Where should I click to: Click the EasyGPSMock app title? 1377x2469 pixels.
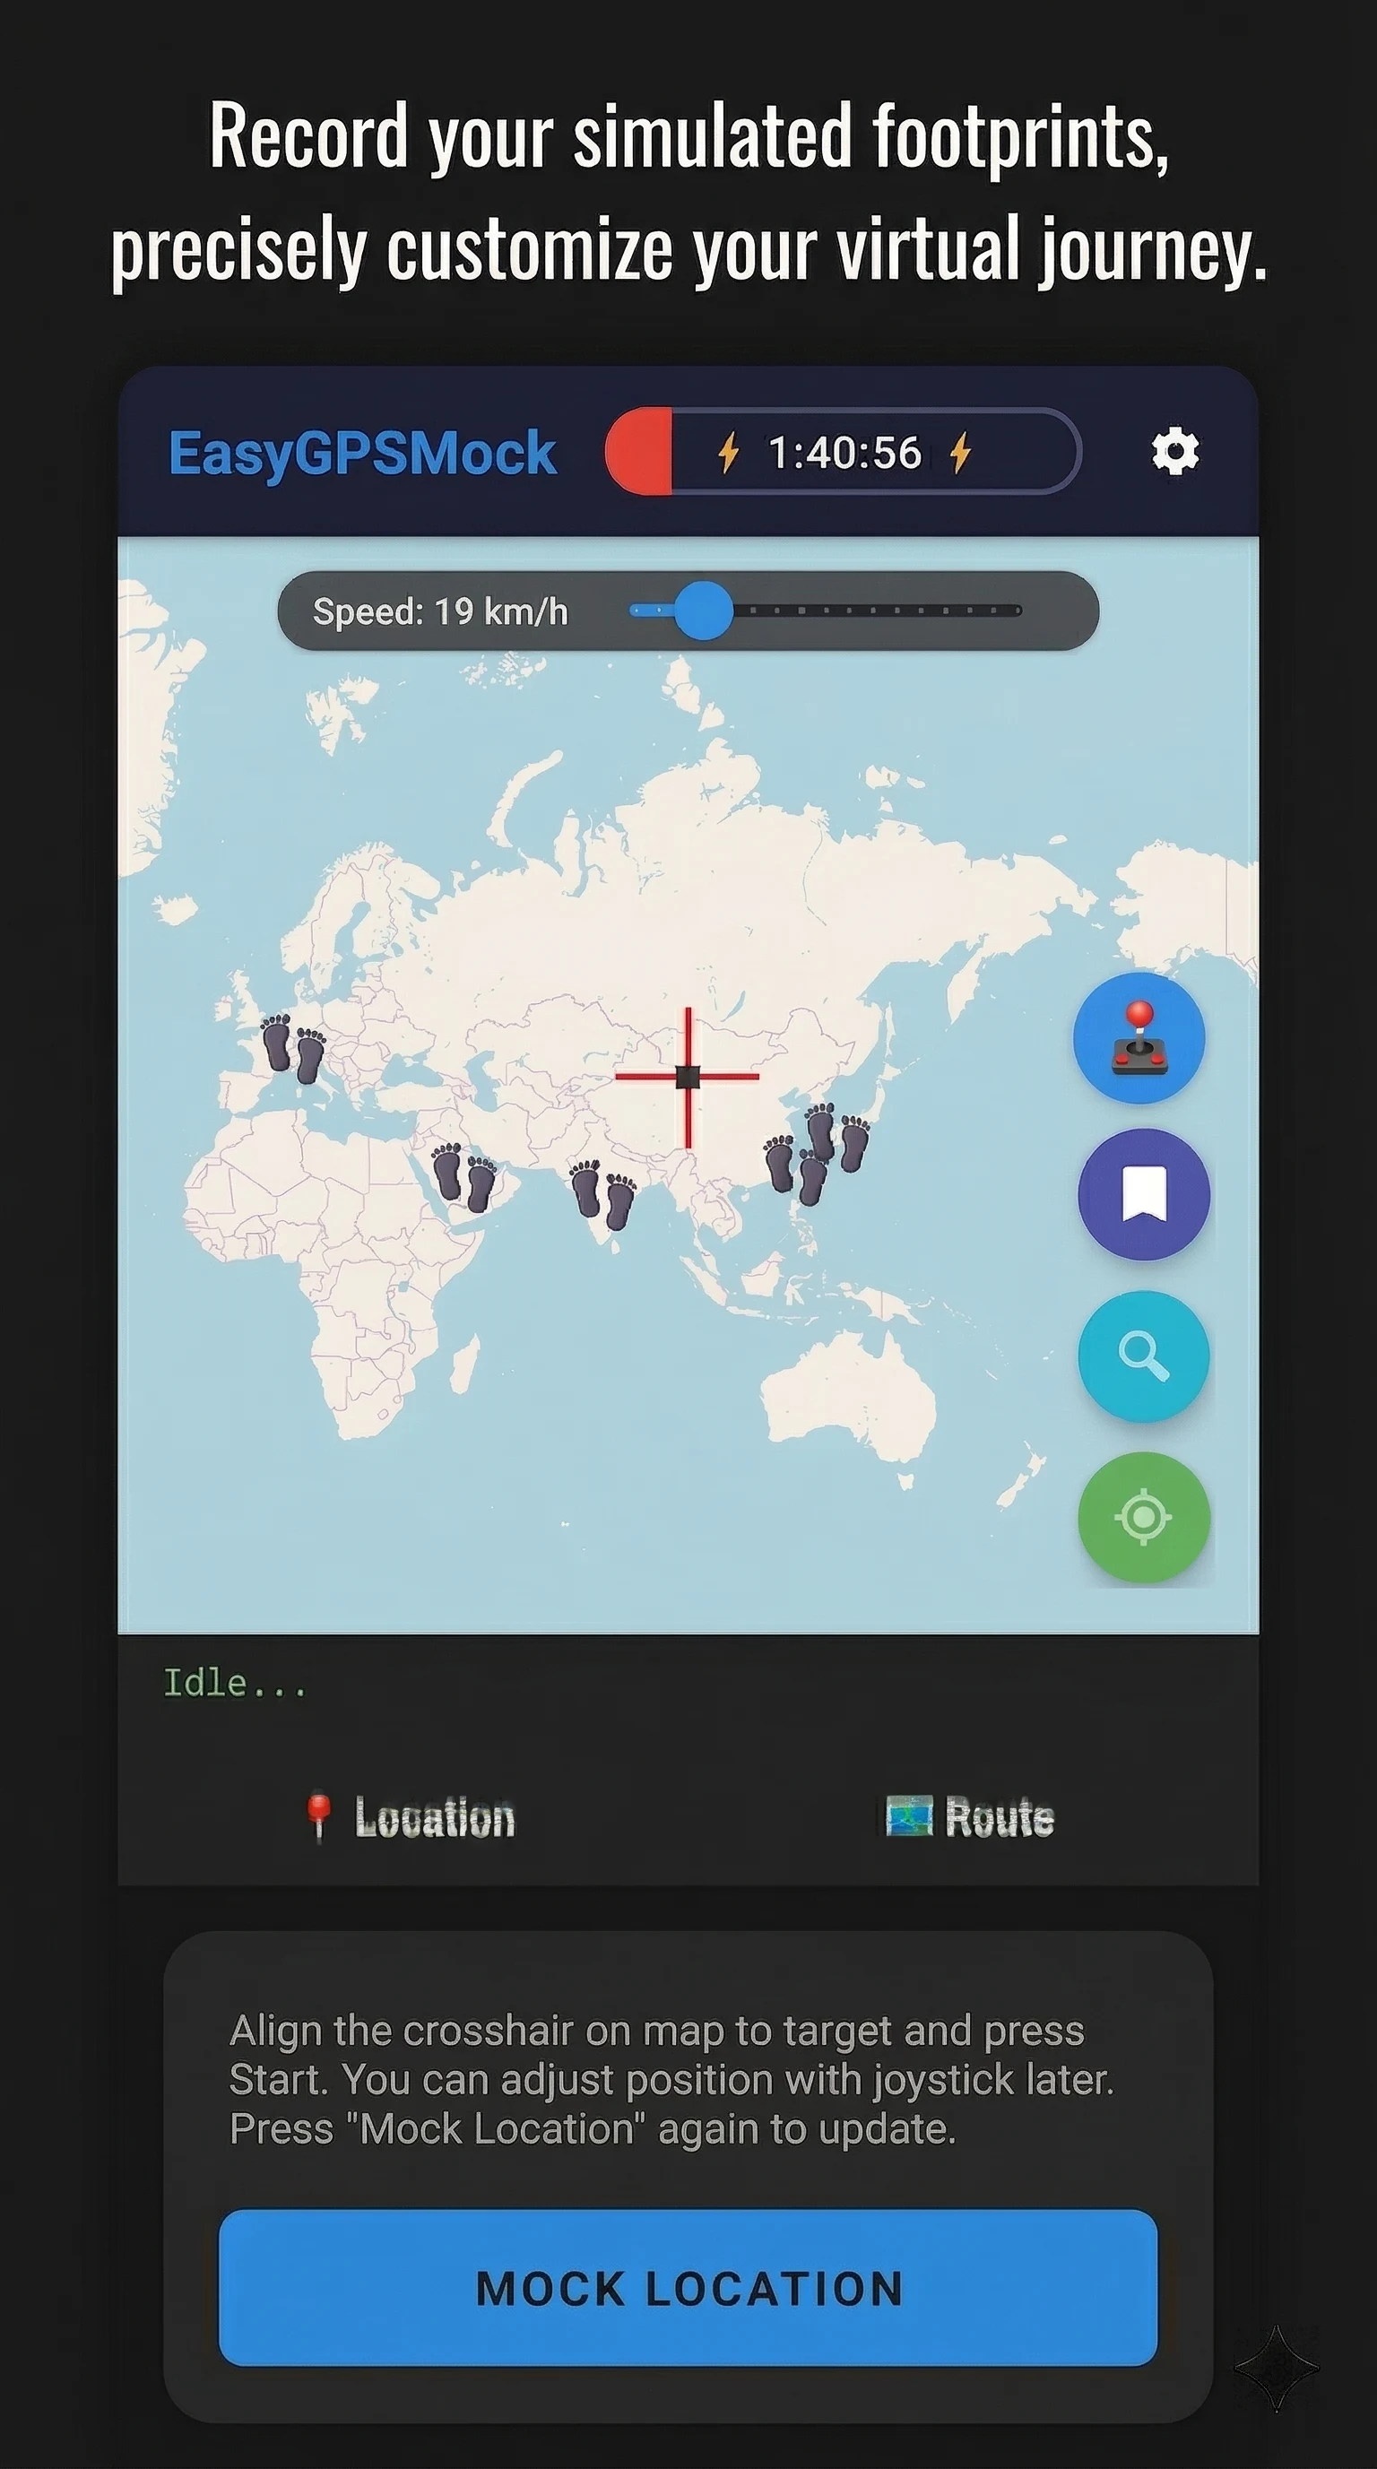(362, 453)
